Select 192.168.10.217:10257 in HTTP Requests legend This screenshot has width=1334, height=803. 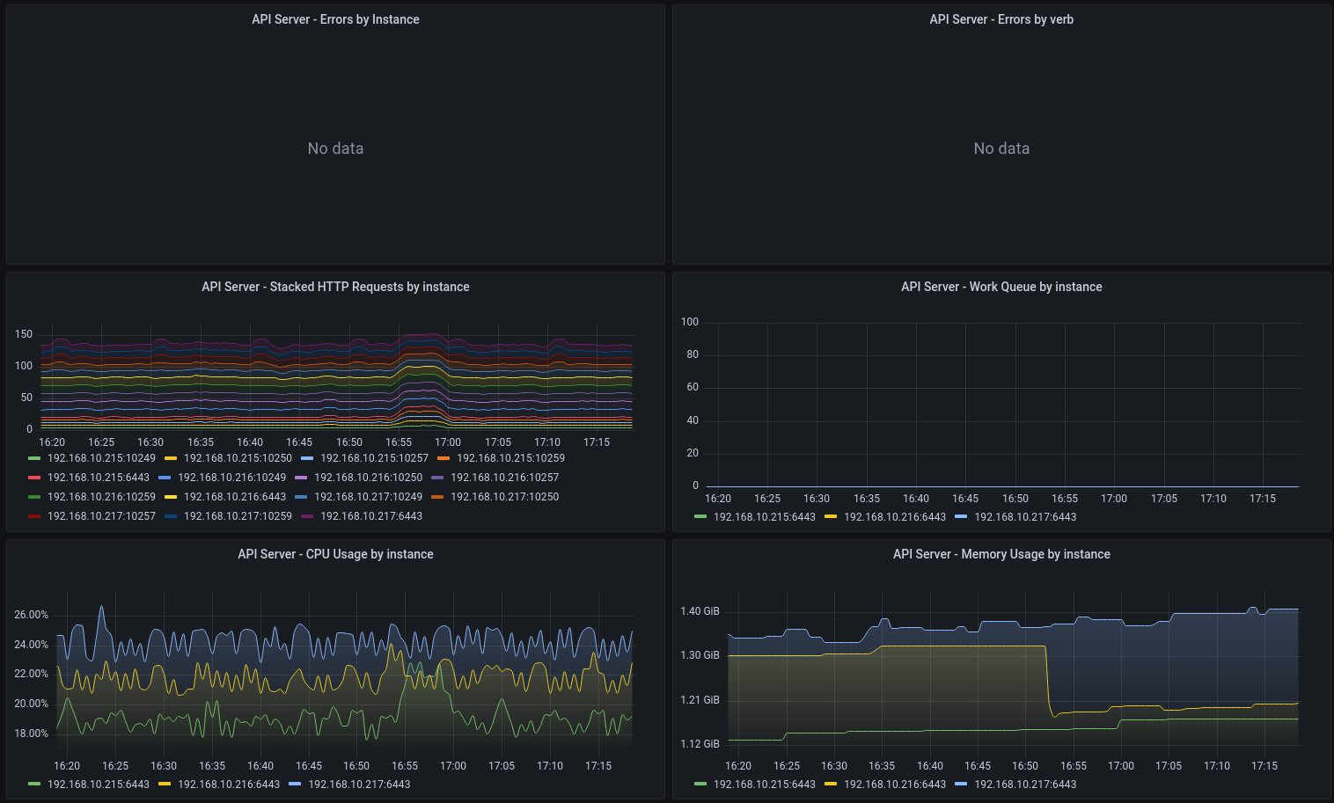click(101, 516)
